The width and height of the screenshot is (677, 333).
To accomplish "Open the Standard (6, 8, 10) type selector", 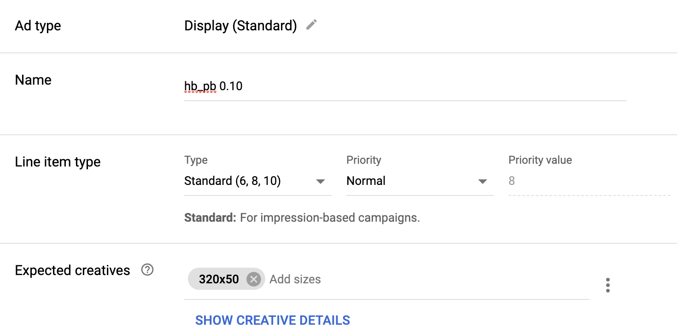I will coord(233,181).
